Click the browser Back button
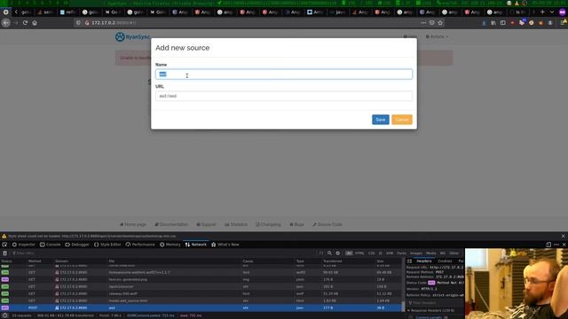Image resolution: width=568 pixels, height=319 pixels. pyautogui.click(x=6, y=23)
